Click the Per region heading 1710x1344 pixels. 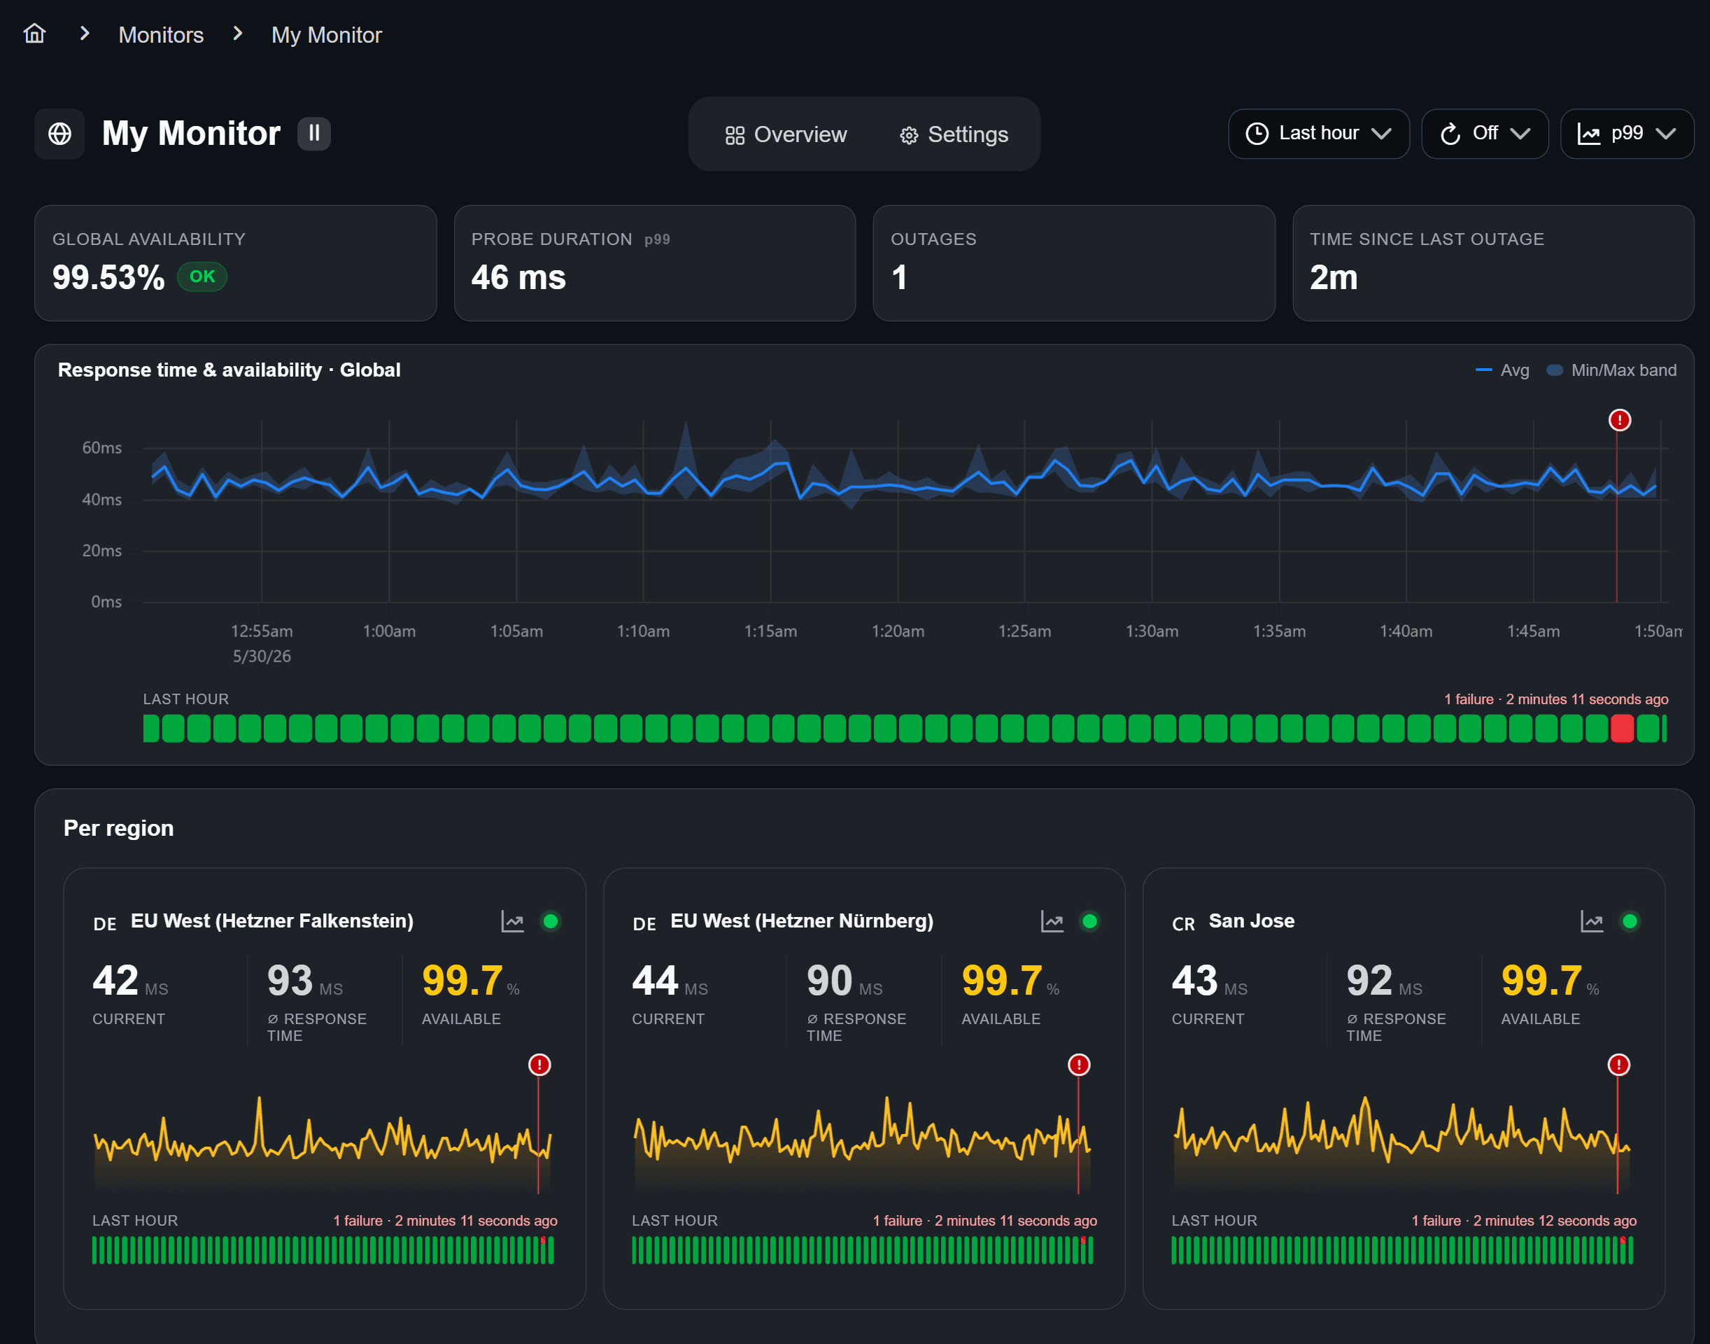118,828
